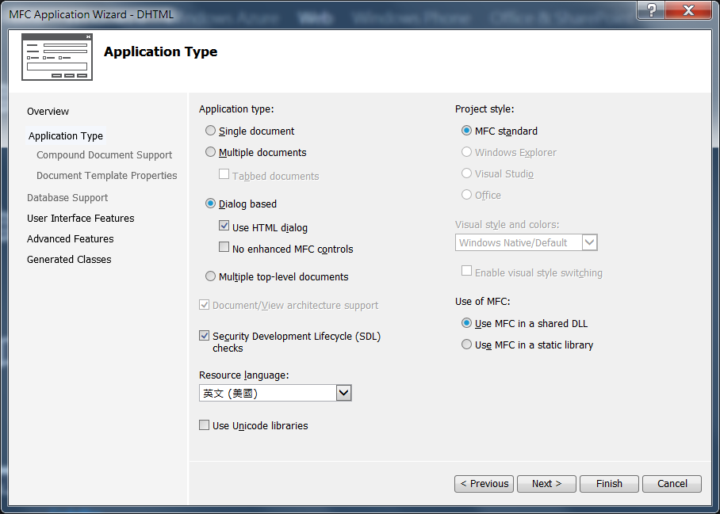This screenshot has width=720, height=514.
Task: Go to the Overview wizard page
Action: [48, 112]
